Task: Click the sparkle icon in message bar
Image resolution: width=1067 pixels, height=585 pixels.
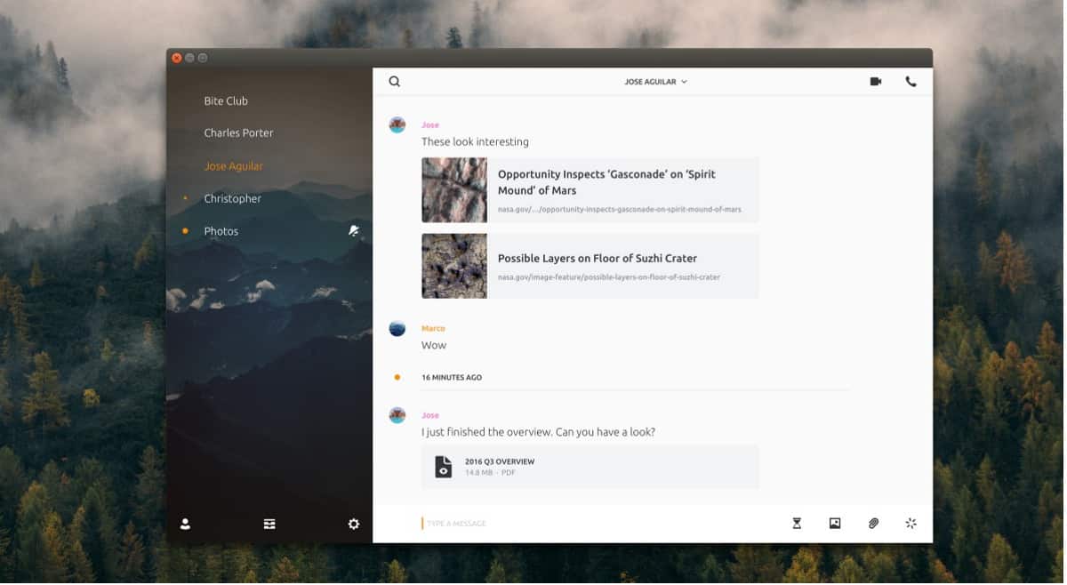Action: coord(911,524)
